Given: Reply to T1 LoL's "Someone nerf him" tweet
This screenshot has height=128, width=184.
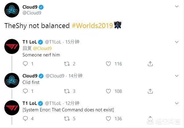Looking at the screenshot, I should (x=25, y=64).
